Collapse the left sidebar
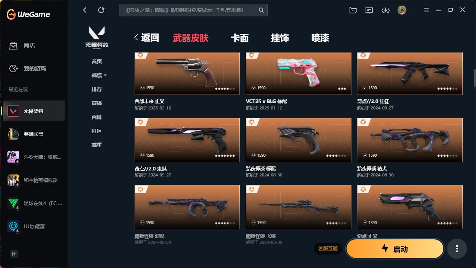 click(x=14, y=254)
